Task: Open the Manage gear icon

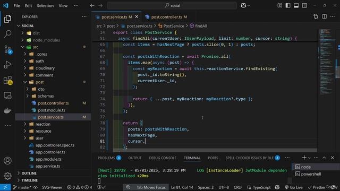Action: pyautogui.click(x=7, y=176)
